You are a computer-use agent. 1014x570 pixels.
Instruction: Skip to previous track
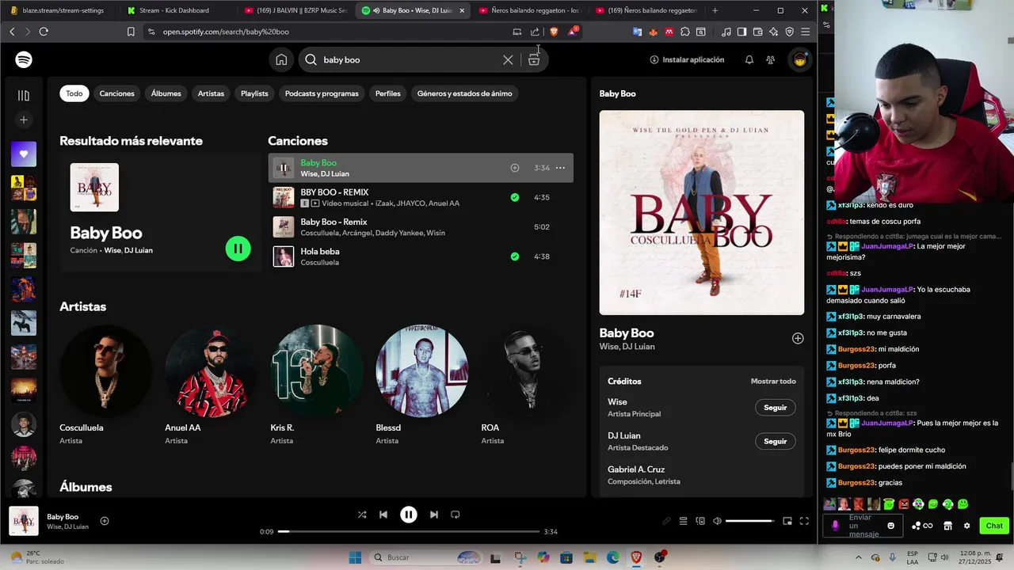coord(383,515)
